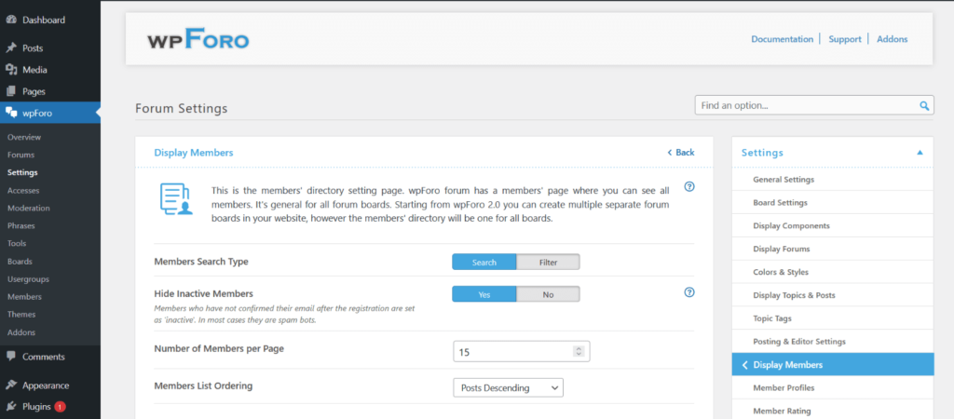The height and width of the screenshot is (419, 954).
Task: Go to Usergroups in wpForo submenu
Action: pyautogui.click(x=28, y=278)
